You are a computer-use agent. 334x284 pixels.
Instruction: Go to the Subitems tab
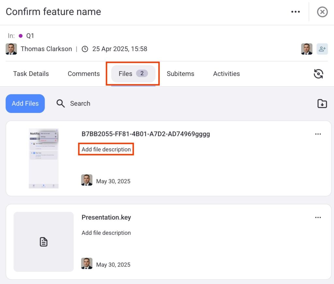(180, 74)
